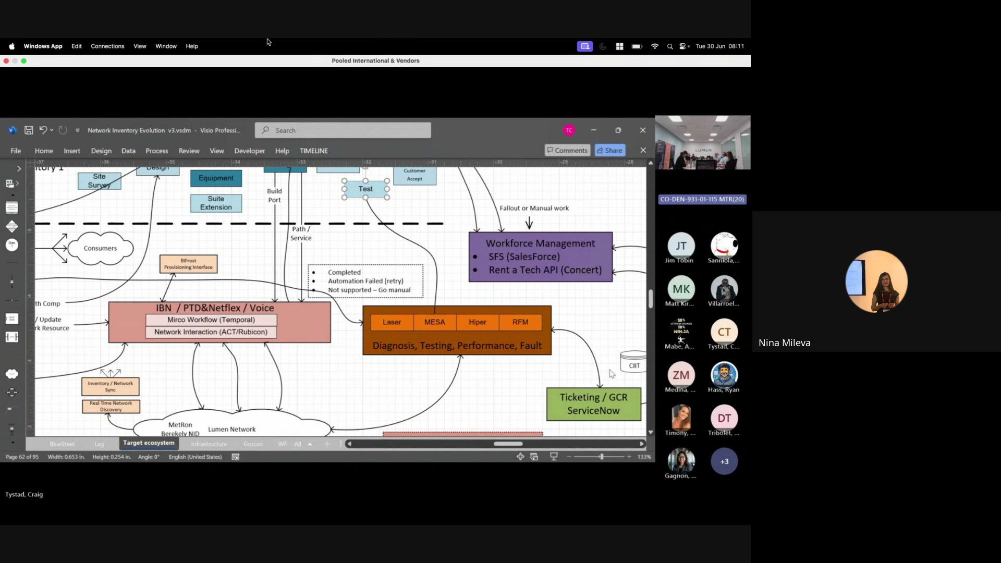The width and height of the screenshot is (1001, 563).
Task: Click the Save icon in Visio title bar
Action: 29,130
